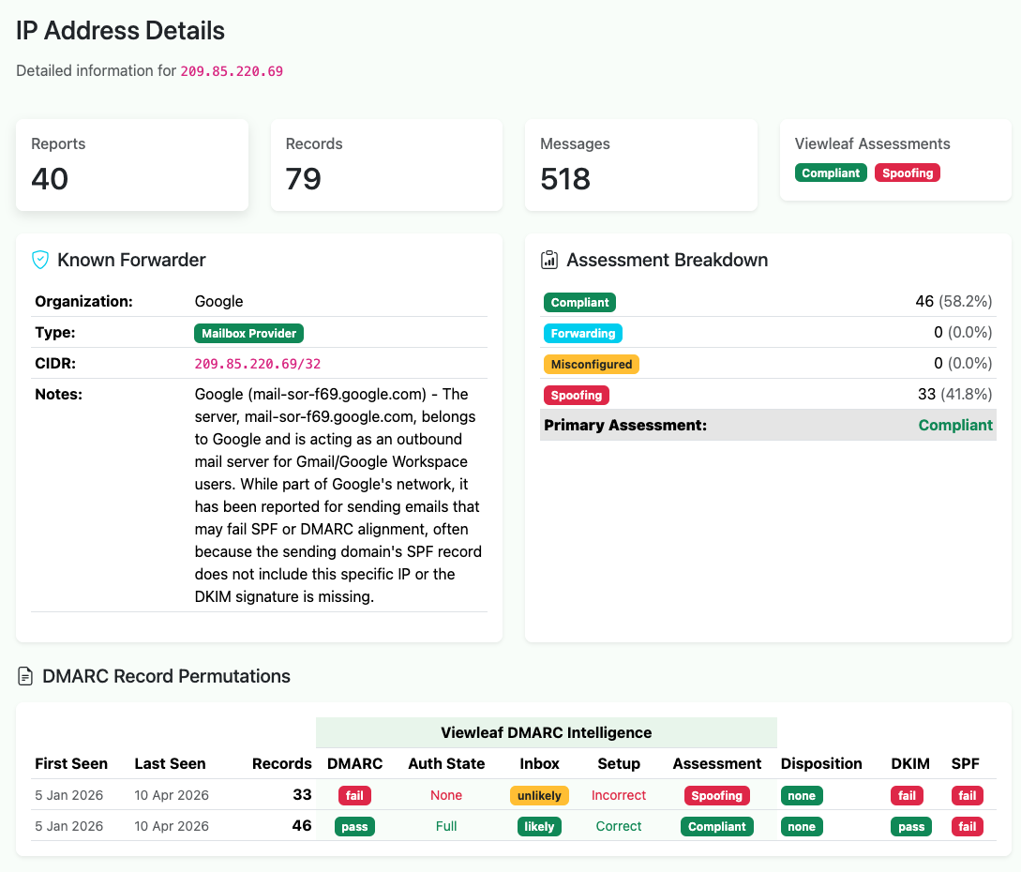Viewport: 1021px width, 872px height.
Task: Select the unlikely Inbox badge
Action: tap(539, 795)
